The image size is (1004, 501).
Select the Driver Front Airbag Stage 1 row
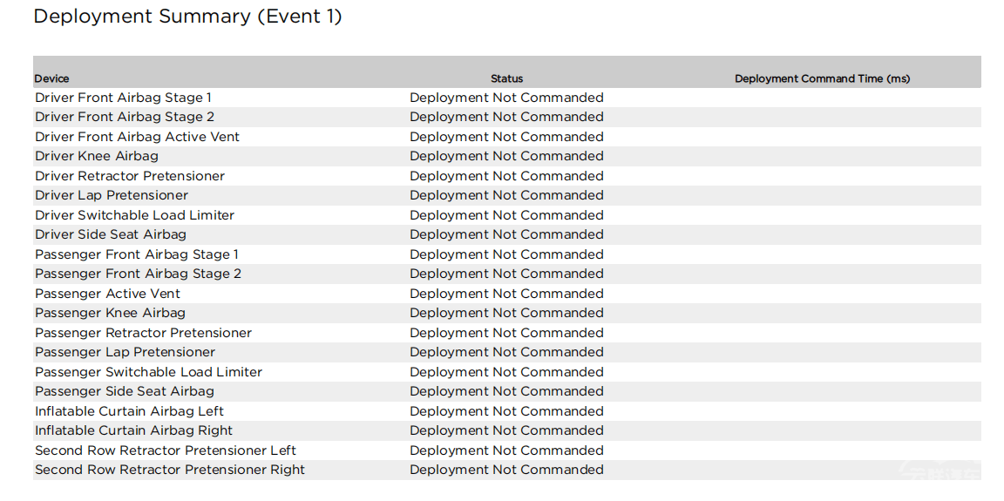507,98
